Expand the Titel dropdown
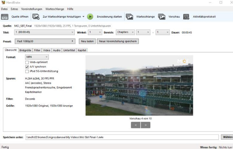This screenshot has width=233, height=149. click(x=44, y=32)
